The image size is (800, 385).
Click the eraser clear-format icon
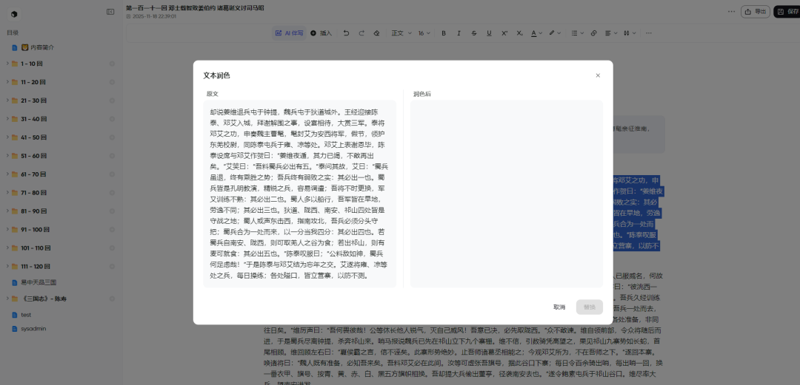(x=376, y=33)
